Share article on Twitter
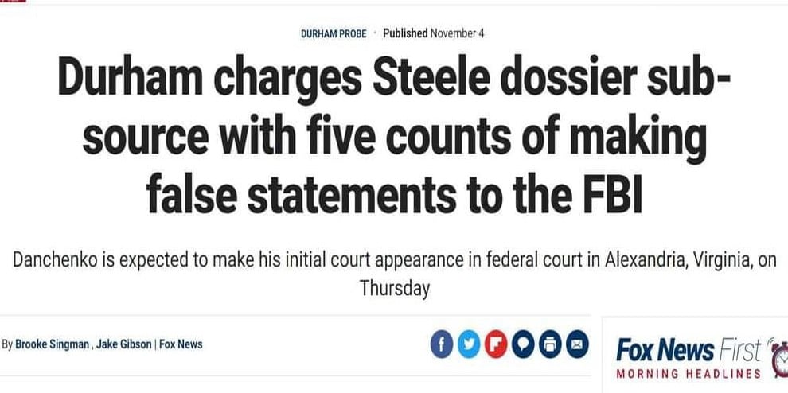This screenshot has height=393, width=788. point(468,344)
